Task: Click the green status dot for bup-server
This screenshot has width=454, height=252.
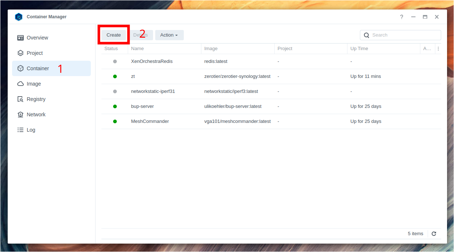Action: coord(115,106)
